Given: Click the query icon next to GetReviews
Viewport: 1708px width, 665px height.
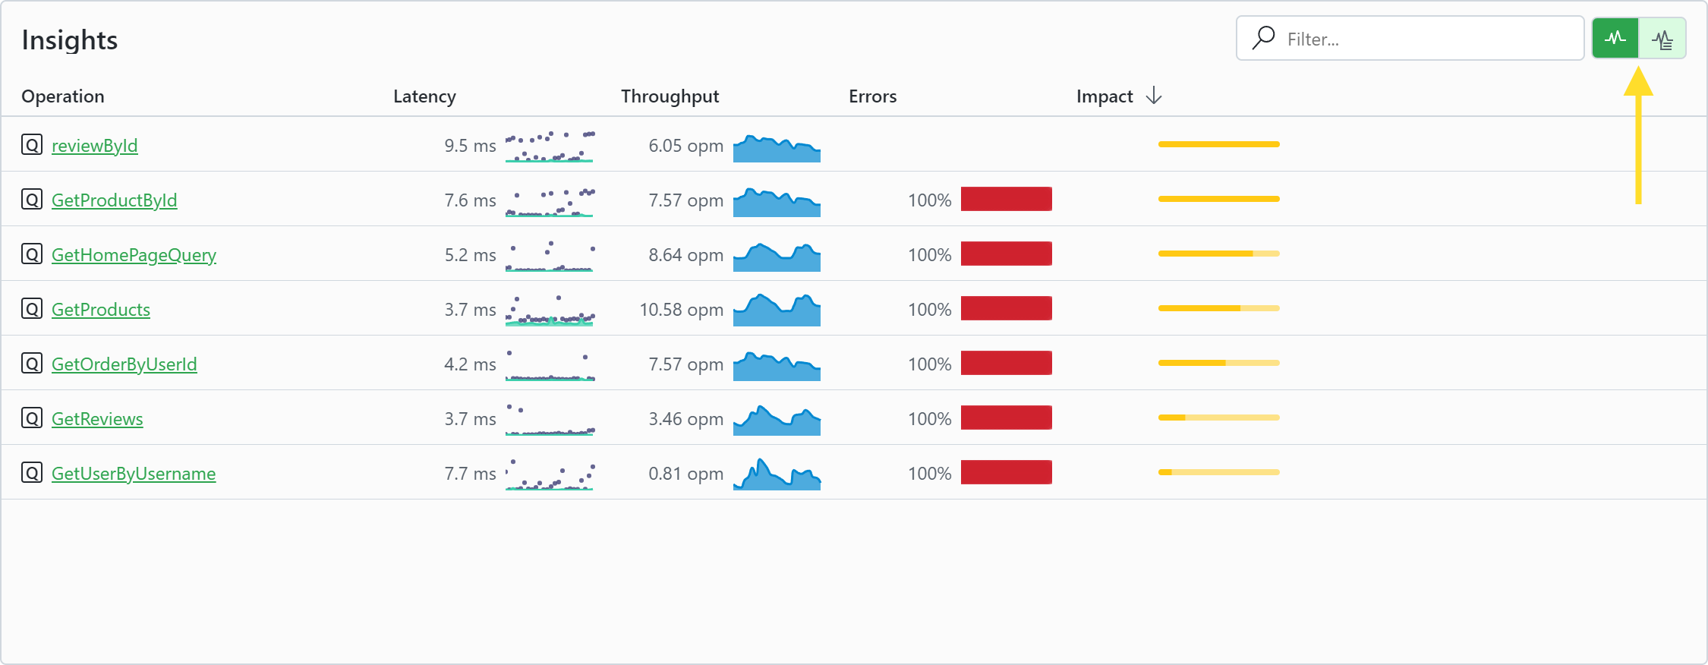Looking at the screenshot, I should coord(32,418).
